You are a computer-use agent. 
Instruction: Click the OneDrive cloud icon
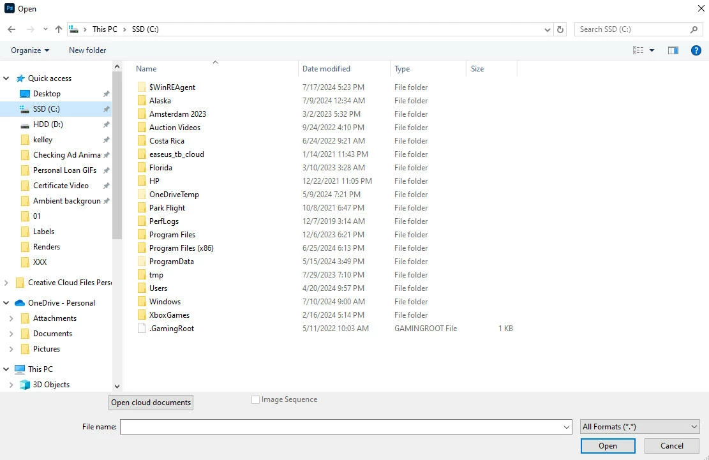pyautogui.click(x=20, y=303)
